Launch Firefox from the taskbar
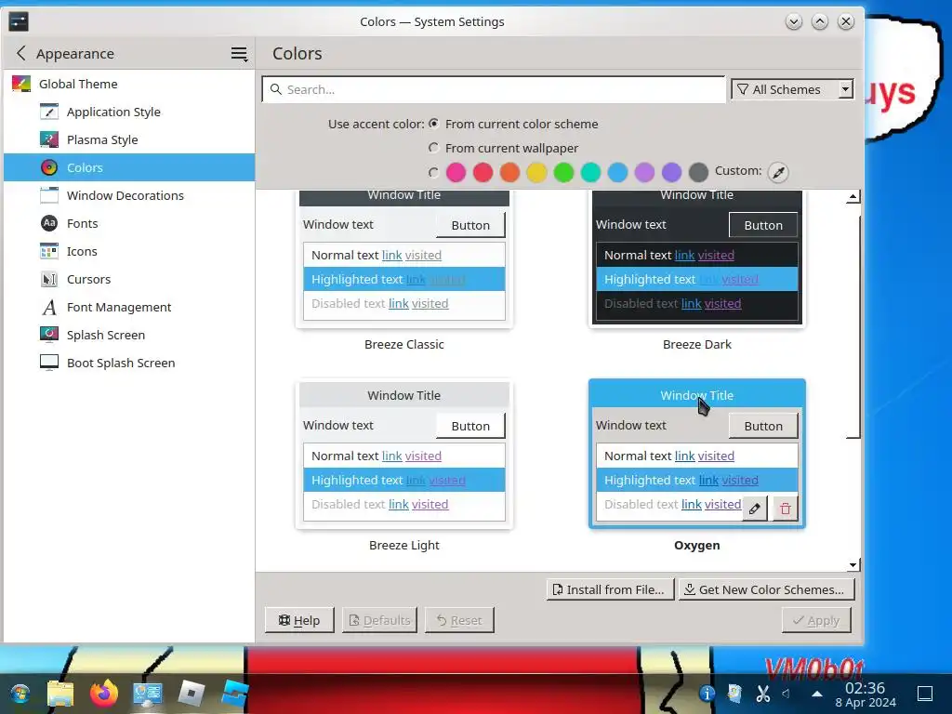The image size is (952, 714). click(x=104, y=694)
